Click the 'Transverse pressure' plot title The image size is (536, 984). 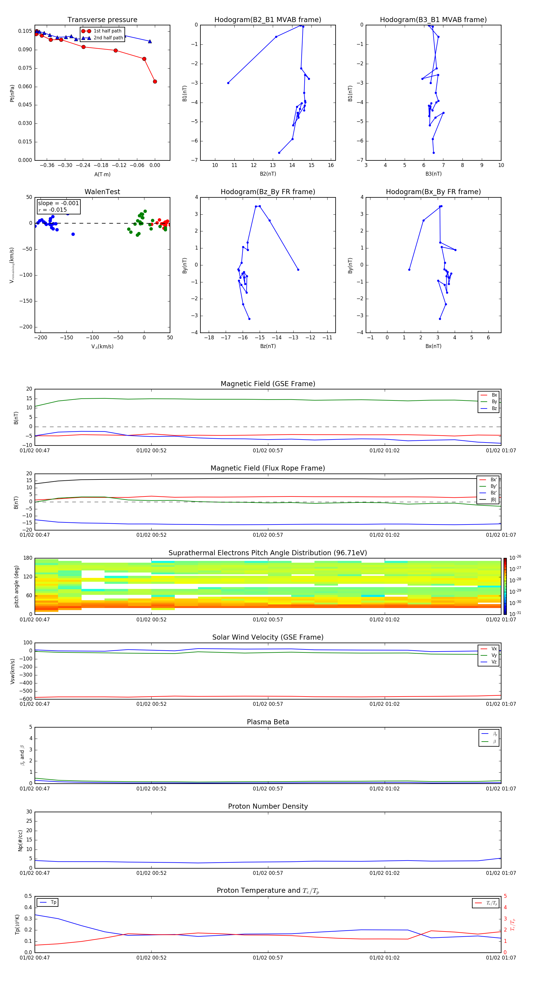(102, 20)
